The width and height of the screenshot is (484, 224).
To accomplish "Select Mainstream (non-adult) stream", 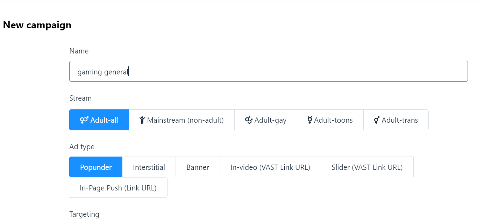I will (x=185, y=120).
